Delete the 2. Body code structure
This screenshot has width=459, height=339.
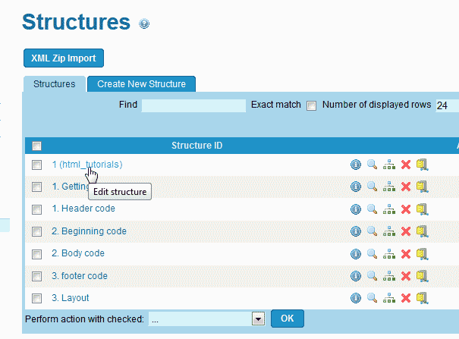[406, 253]
